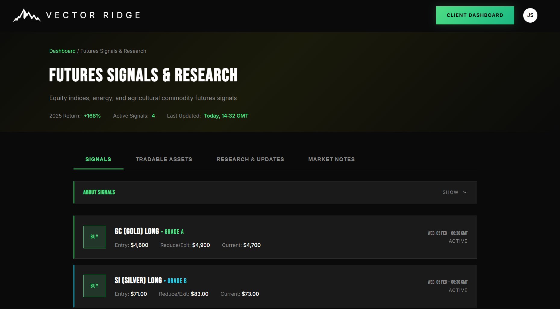Switch to the Tradable Assets tab
Viewport: 560px width, 309px height.
tap(164, 159)
